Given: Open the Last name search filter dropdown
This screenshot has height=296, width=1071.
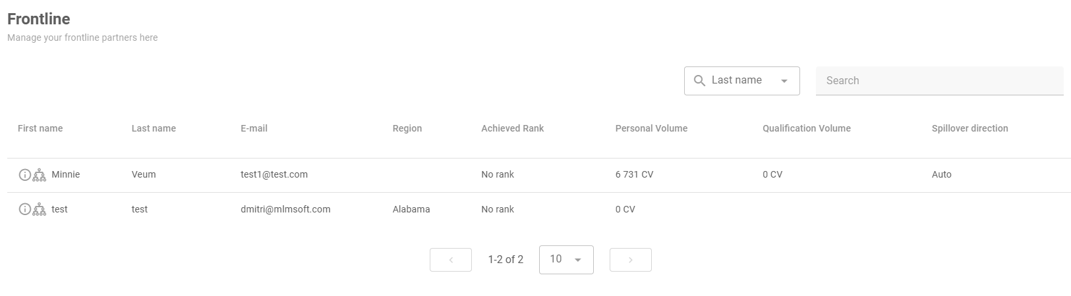Looking at the screenshot, I should tap(784, 81).
